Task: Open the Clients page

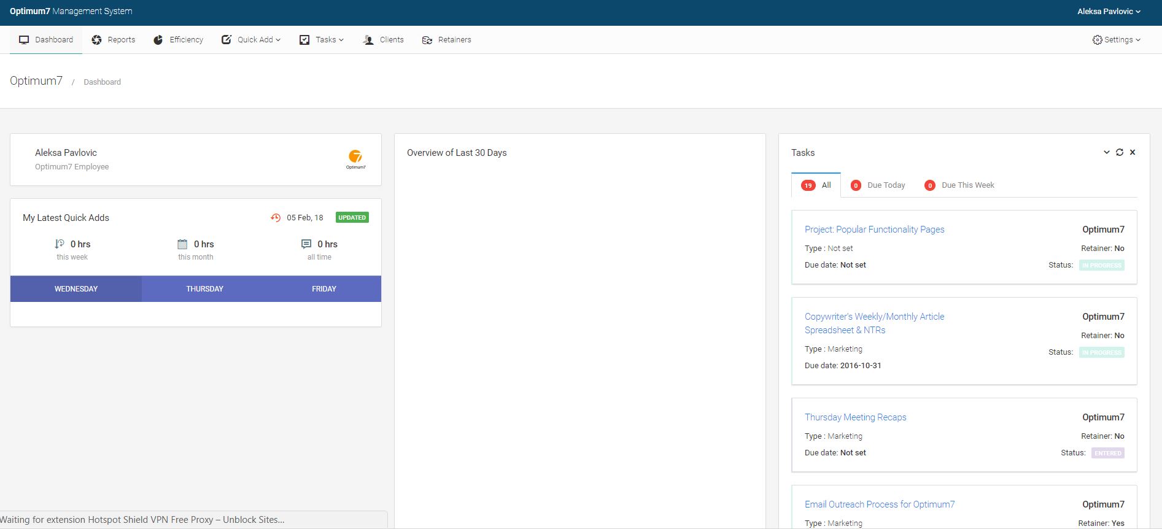Action: click(384, 40)
